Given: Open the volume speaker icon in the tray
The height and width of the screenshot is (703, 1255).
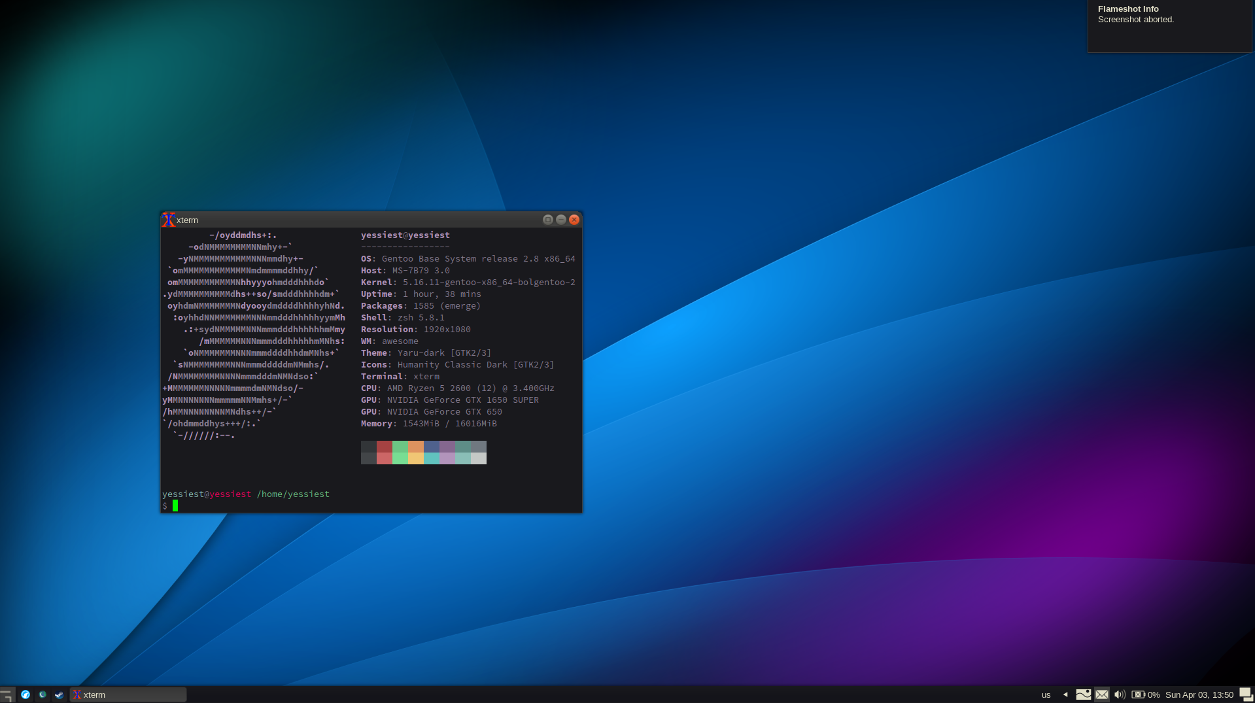Looking at the screenshot, I should (x=1120, y=694).
